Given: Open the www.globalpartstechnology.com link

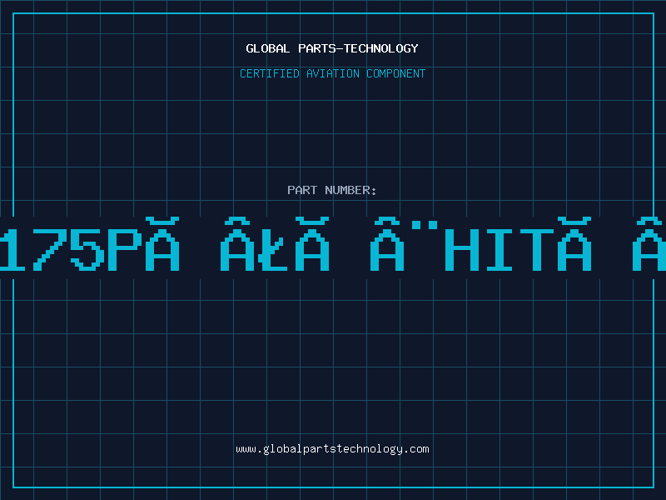Looking at the screenshot, I should pos(332,449).
